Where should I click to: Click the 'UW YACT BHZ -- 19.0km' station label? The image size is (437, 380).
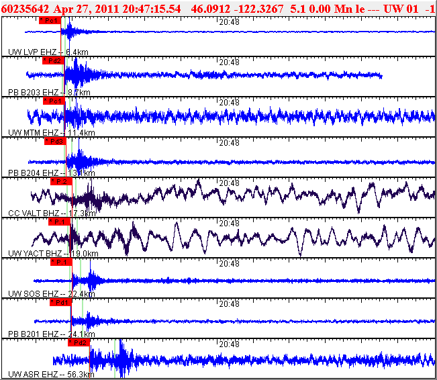tap(53, 253)
